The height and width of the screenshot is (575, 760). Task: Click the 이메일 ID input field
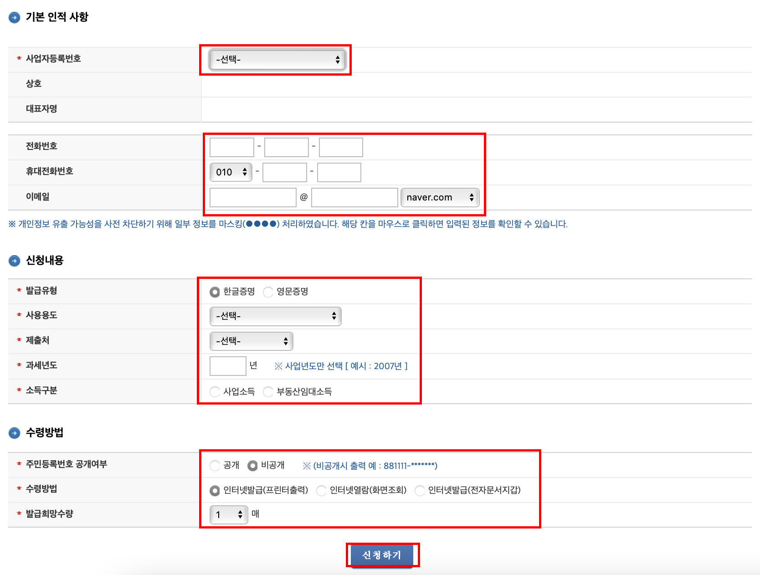pos(253,197)
